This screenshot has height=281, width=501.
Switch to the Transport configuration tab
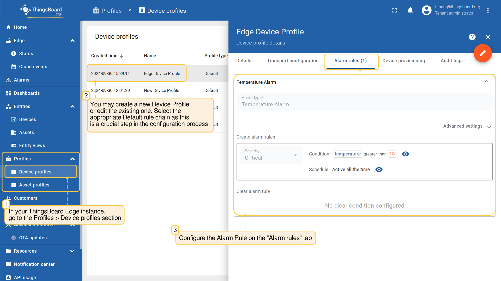pyautogui.click(x=293, y=61)
